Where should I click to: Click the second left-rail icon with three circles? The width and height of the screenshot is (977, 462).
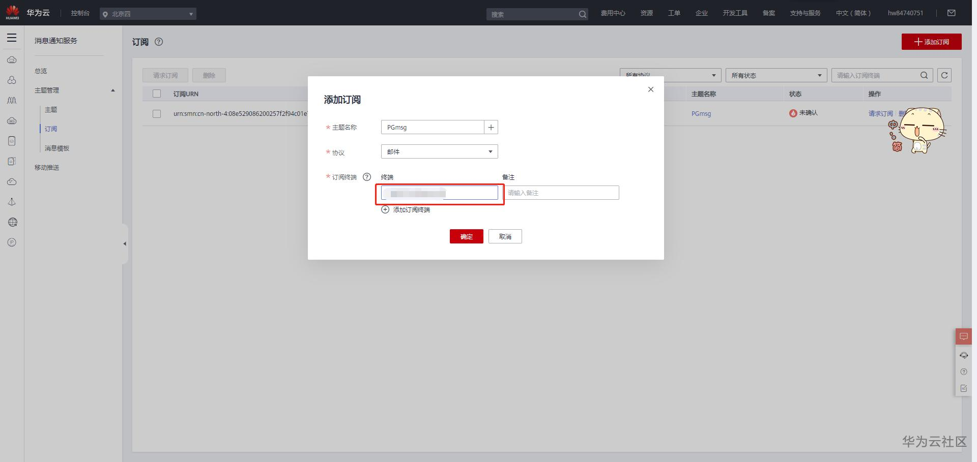click(x=12, y=80)
